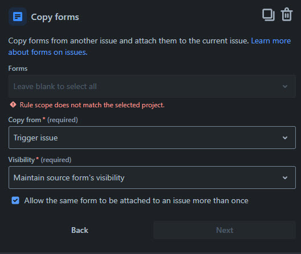Viewport: 301px width, 254px height.
Task: Click the duplicate component icon
Action: click(x=269, y=15)
